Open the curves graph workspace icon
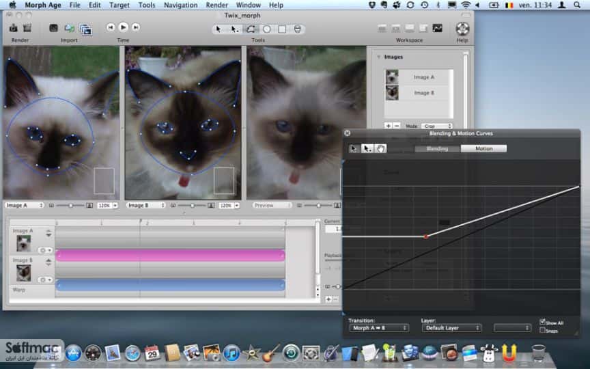Screen dimensions: 590x369 click(x=437, y=28)
